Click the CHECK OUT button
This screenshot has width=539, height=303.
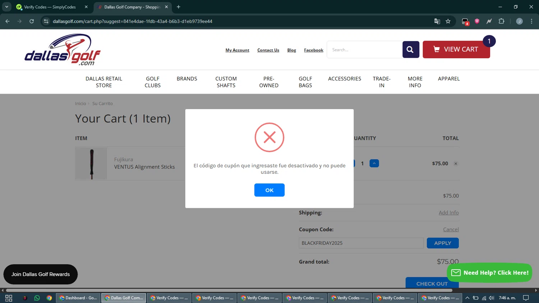(x=432, y=283)
